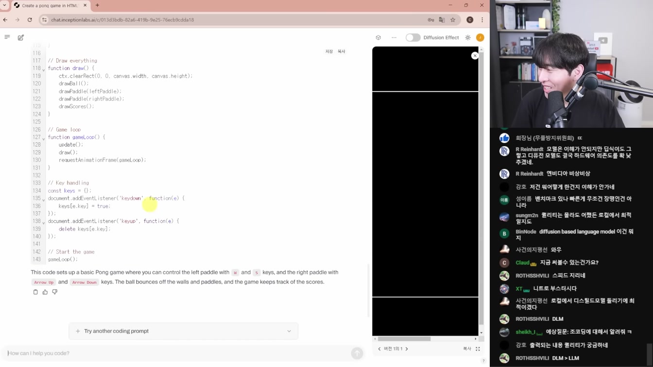This screenshot has height=367, width=653.
Task: Click the Claud user chat avatar
Action: pos(504,263)
